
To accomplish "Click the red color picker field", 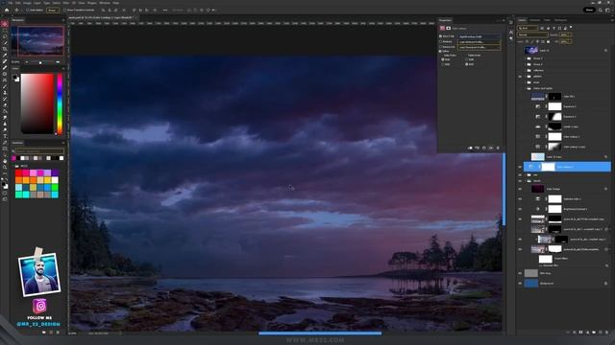I will pos(37,104).
